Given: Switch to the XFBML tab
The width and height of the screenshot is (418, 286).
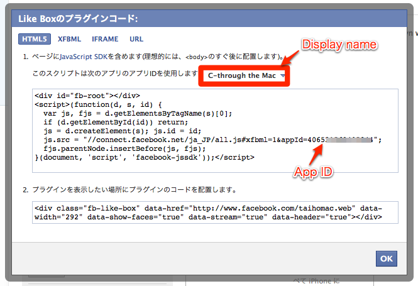Looking at the screenshot, I should tap(69, 39).
